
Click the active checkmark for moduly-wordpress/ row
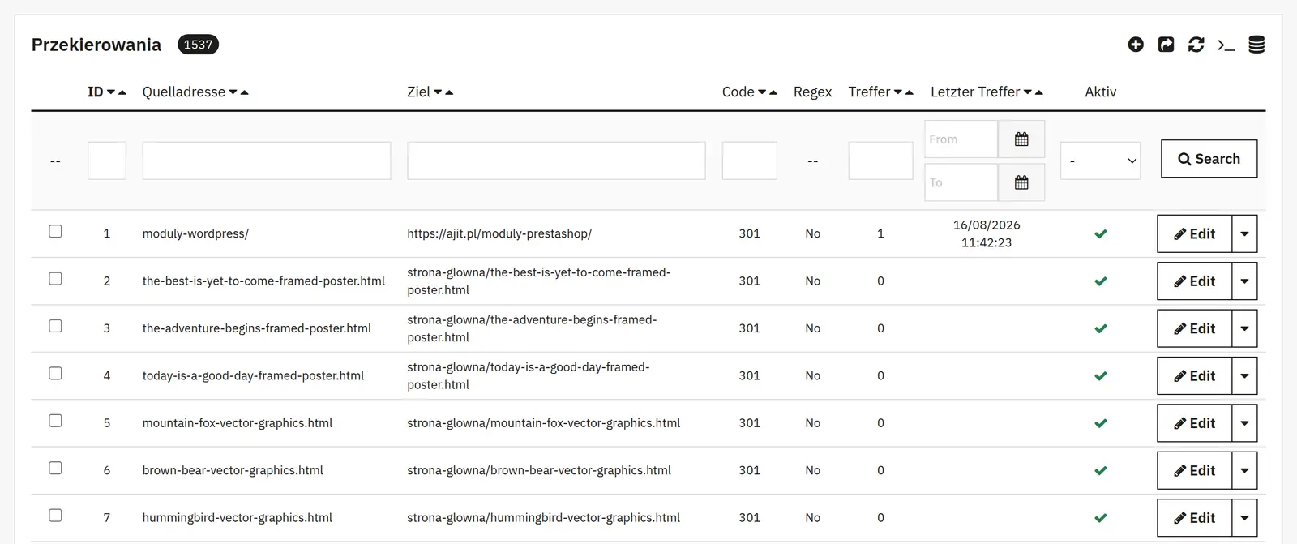click(x=1101, y=233)
